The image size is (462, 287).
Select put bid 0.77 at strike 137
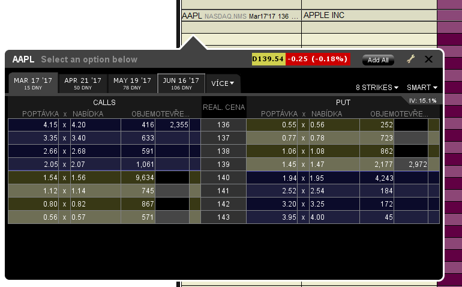[x=272, y=137]
